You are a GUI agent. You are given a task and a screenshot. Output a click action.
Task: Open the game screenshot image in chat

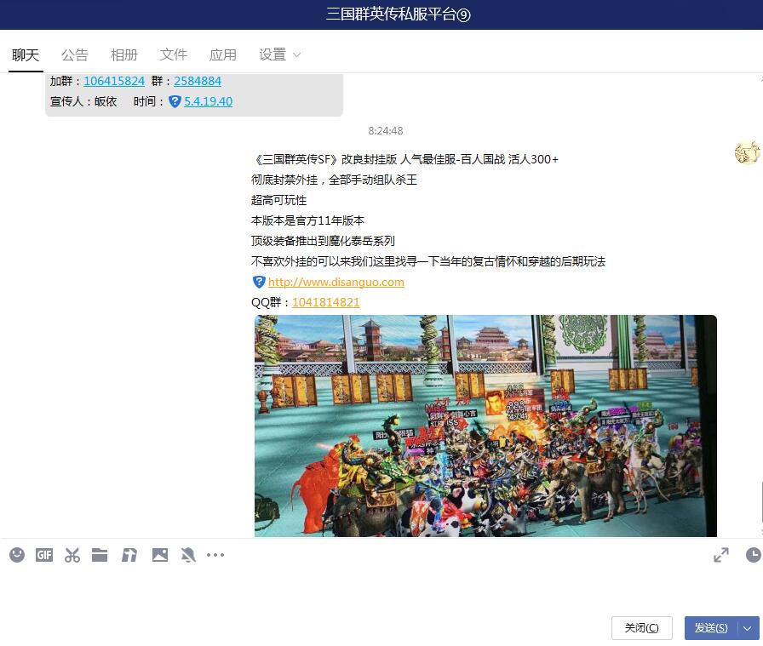485,426
